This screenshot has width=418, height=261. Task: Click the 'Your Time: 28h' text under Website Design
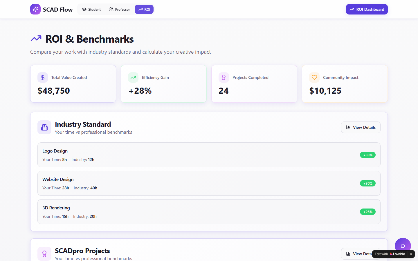pos(56,188)
